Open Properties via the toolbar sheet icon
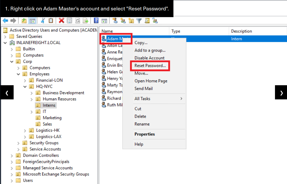The height and width of the screenshot is (184, 287). click(x=69, y=21)
